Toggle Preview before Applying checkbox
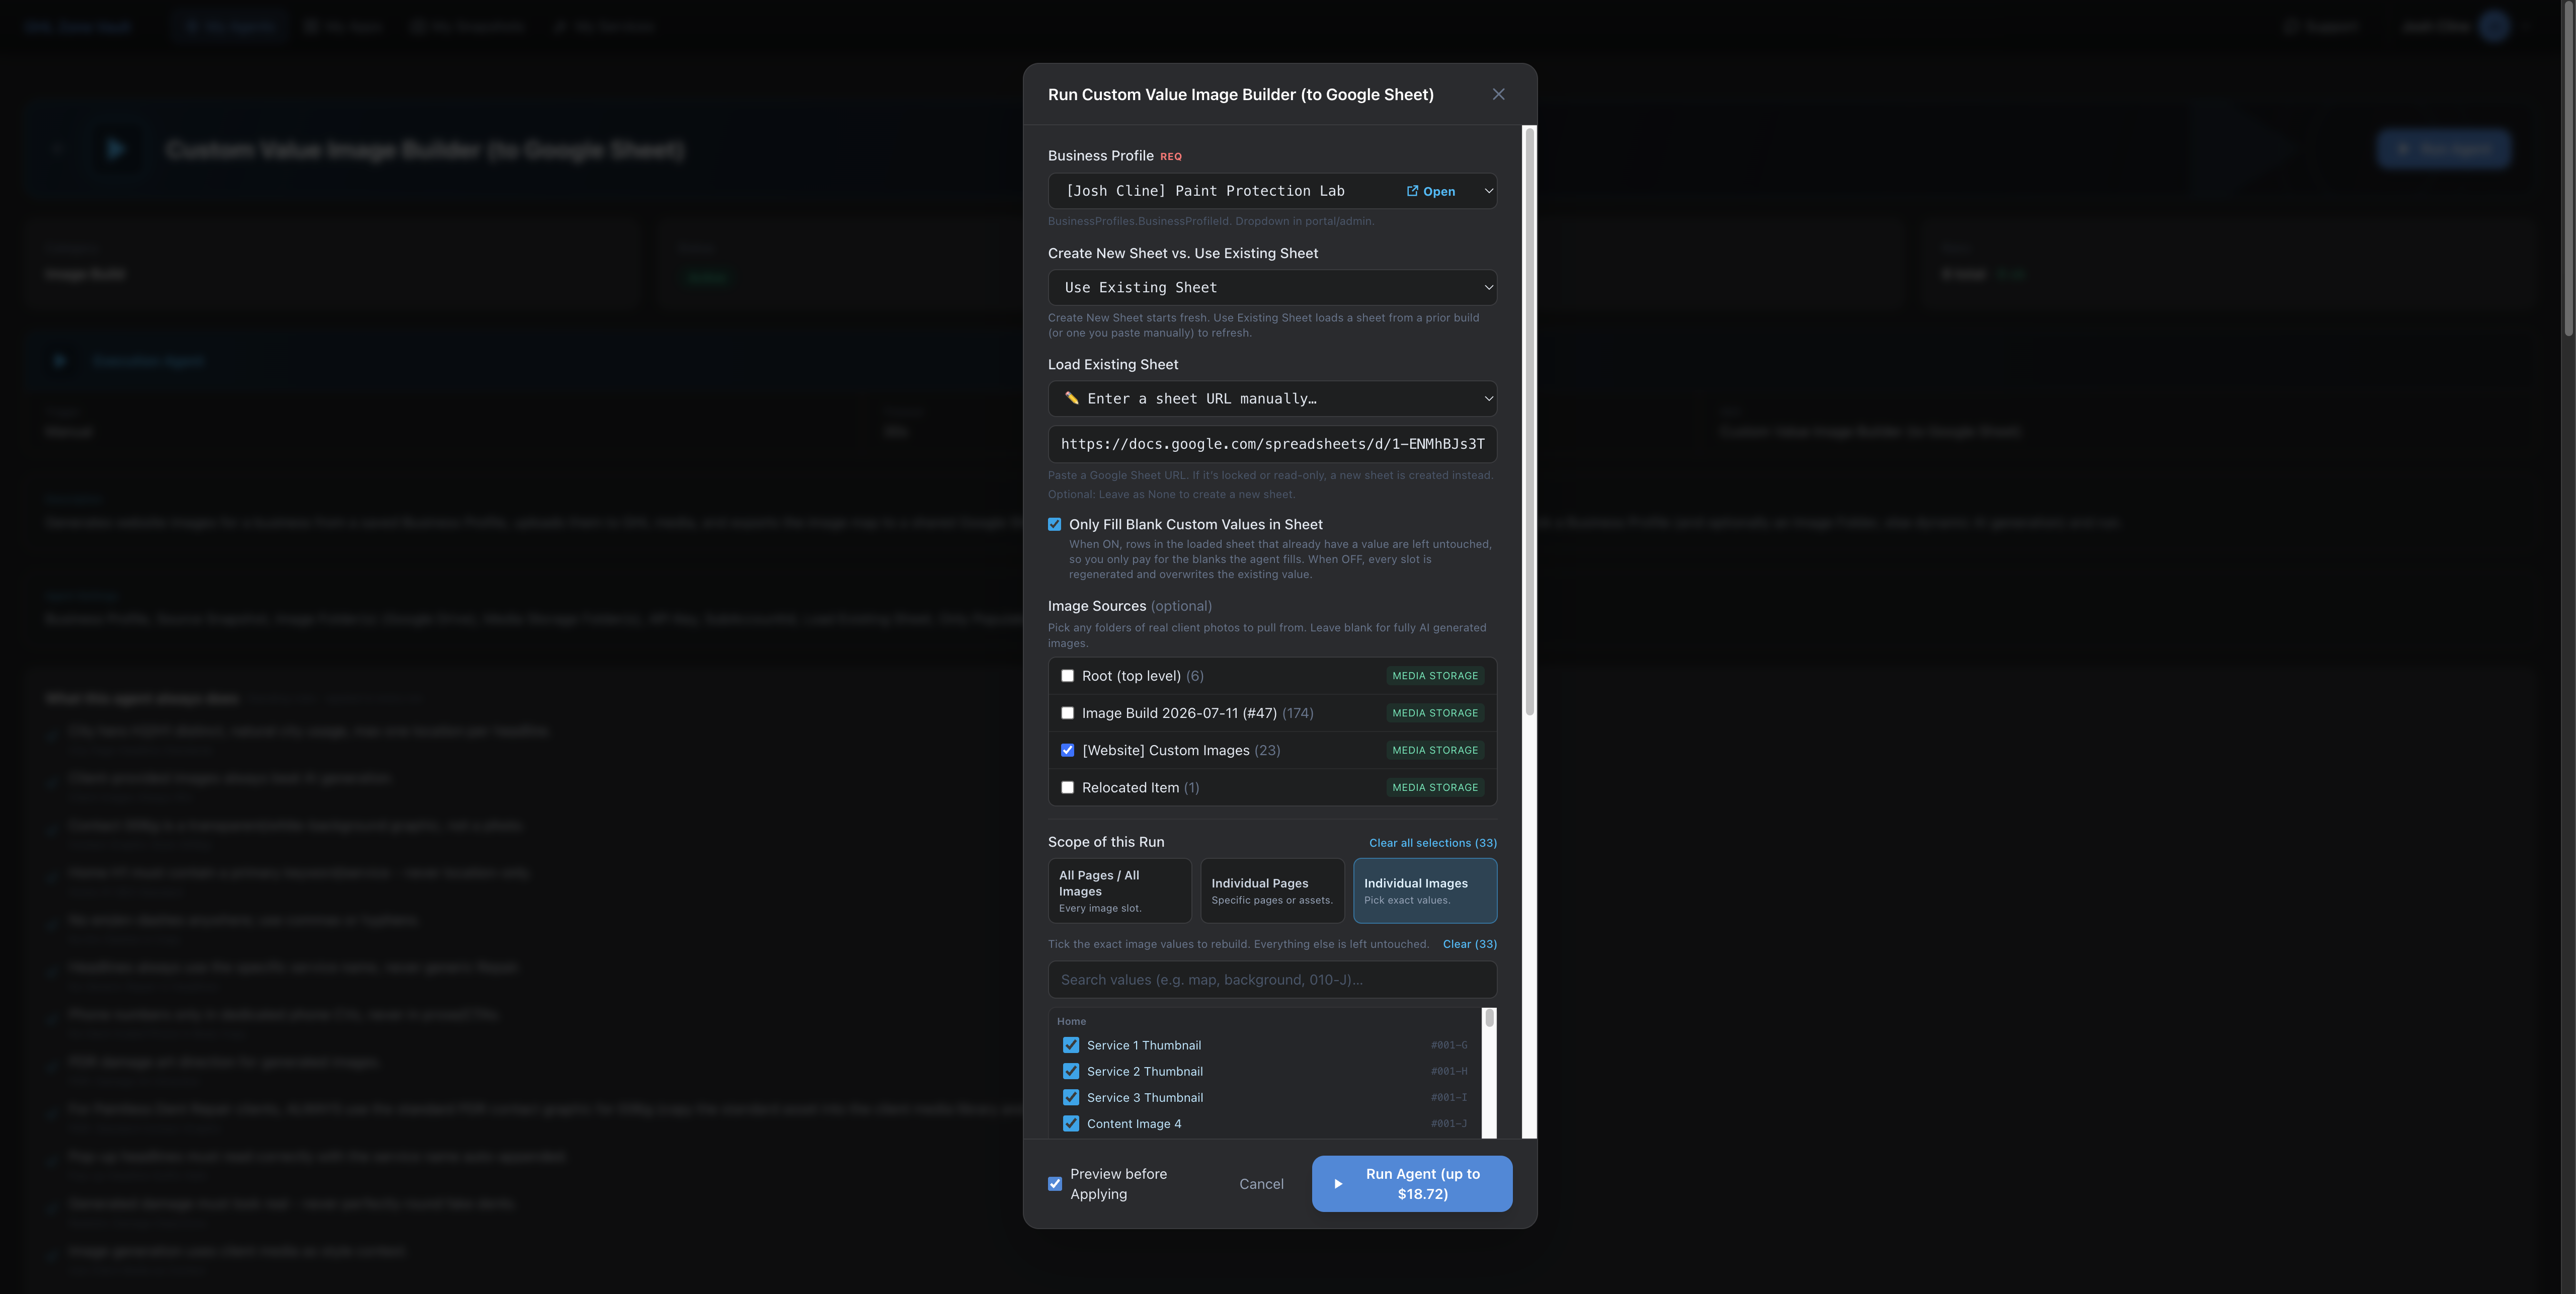This screenshot has height=1294, width=2576. (x=1054, y=1184)
